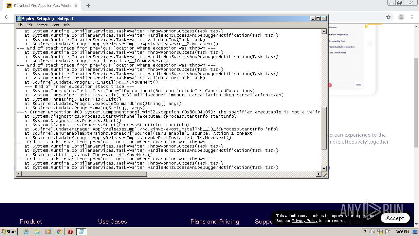The width and height of the screenshot is (419, 236).
Task: Open the Action Center flag icon
Action: pos(388,232)
